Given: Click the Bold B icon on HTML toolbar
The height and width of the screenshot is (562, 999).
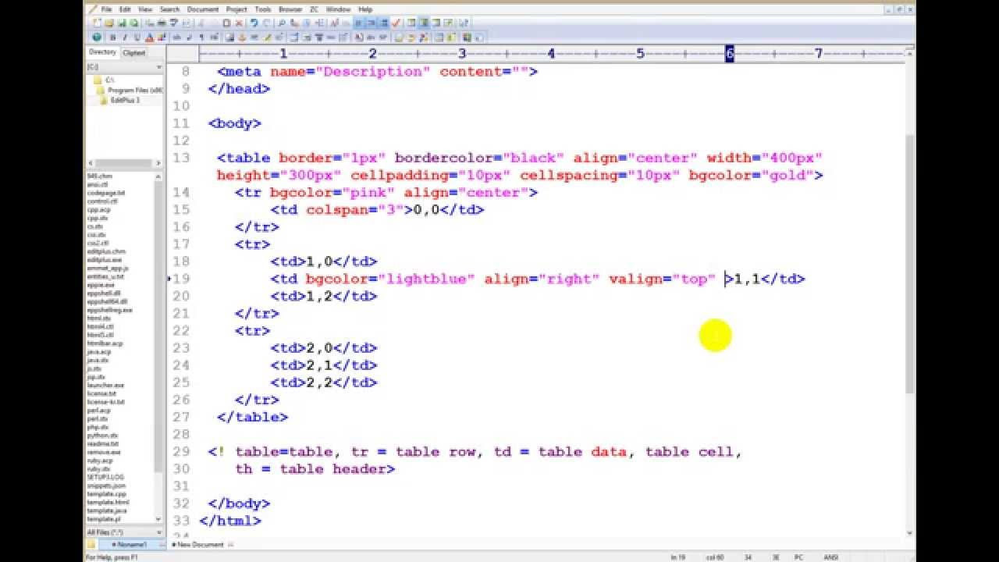Looking at the screenshot, I should point(113,37).
